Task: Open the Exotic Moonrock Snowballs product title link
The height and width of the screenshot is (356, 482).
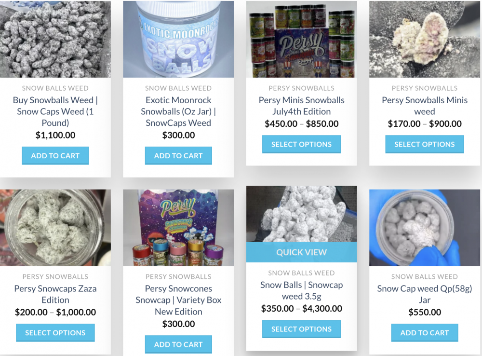Action: pyautogui.click(x=178, y=111)
